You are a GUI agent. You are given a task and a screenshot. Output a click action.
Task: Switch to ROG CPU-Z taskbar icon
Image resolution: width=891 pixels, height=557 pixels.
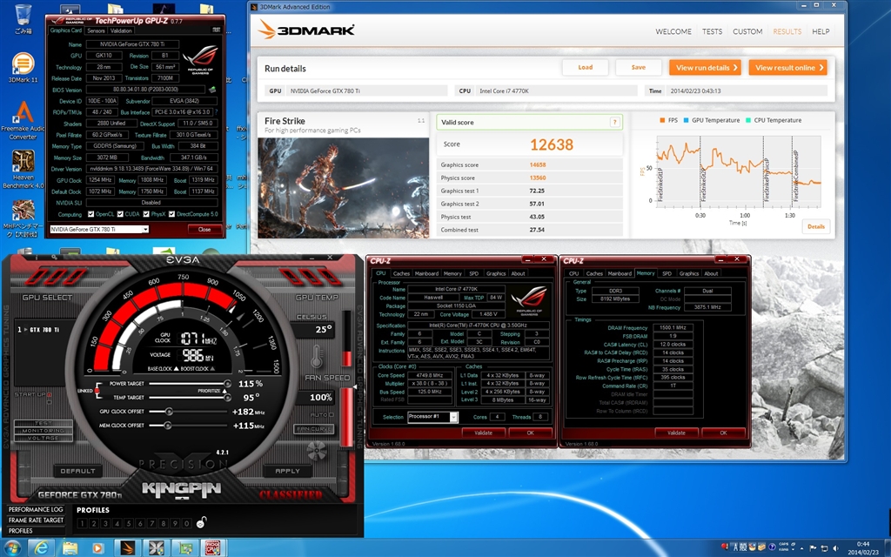(x=212, y=548)
